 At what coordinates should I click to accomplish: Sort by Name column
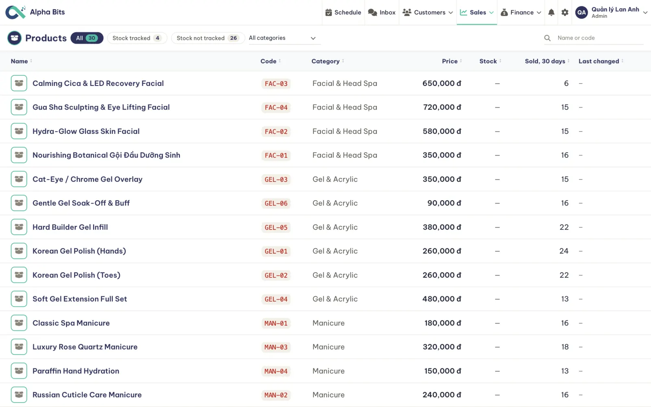(22, 61)
